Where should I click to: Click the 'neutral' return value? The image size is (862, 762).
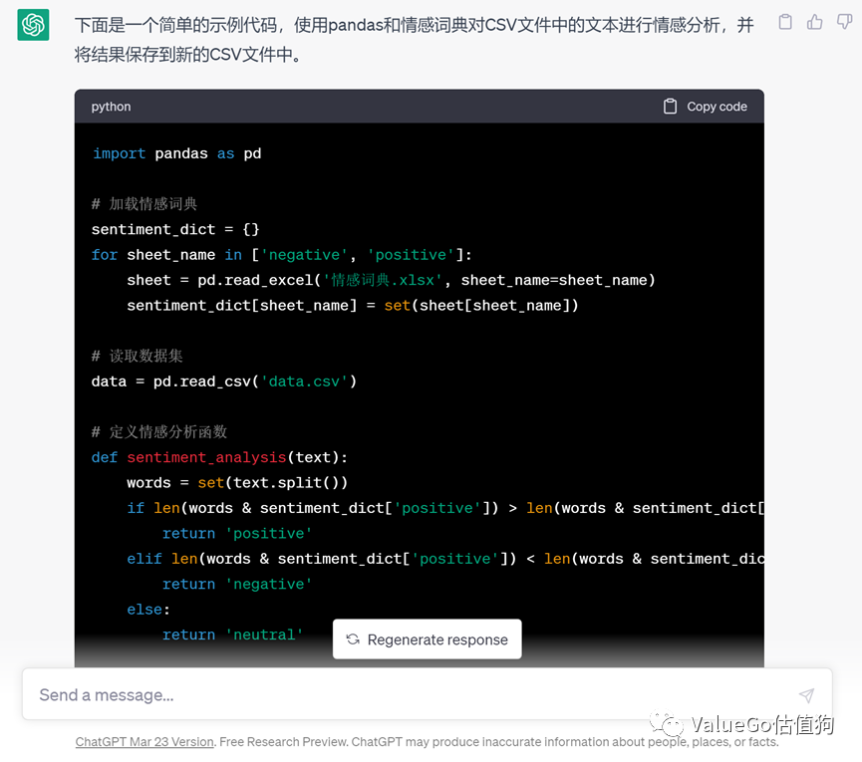coord(264,635)
